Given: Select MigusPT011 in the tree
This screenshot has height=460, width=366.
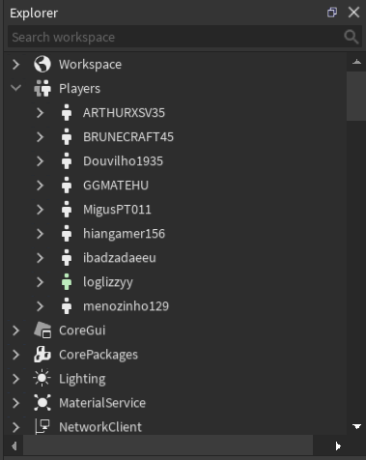Looking at the screenshot, I should coord(117,210).
